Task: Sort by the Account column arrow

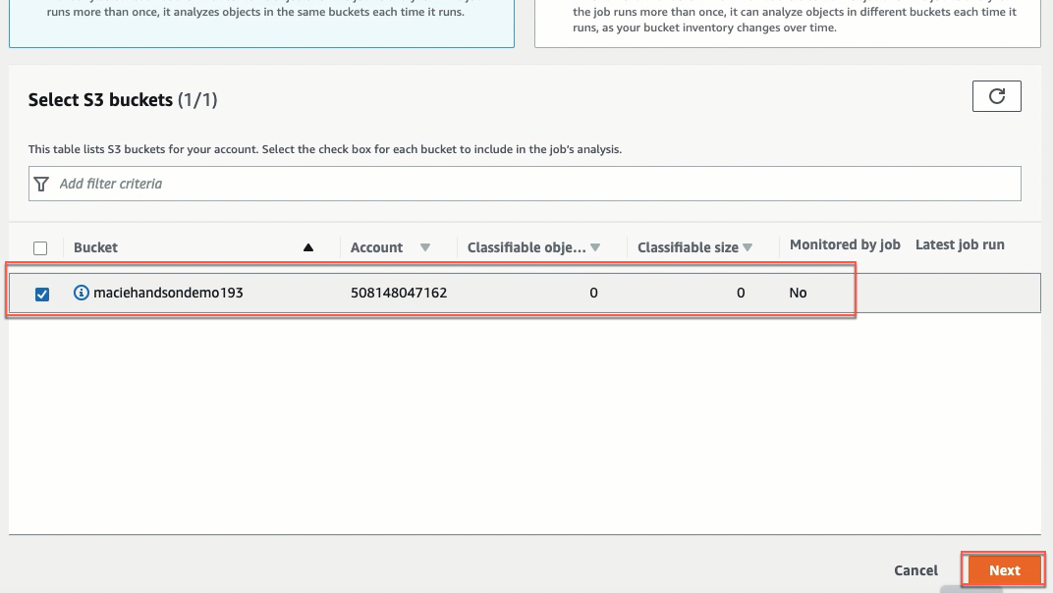Action: 425,247
